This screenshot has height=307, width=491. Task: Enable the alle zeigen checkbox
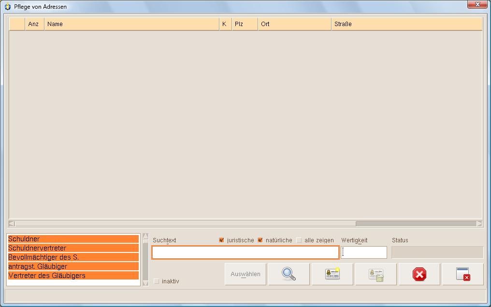pos(299,240)
